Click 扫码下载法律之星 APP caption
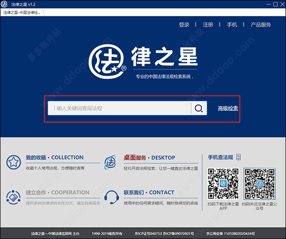 [223, 206]
